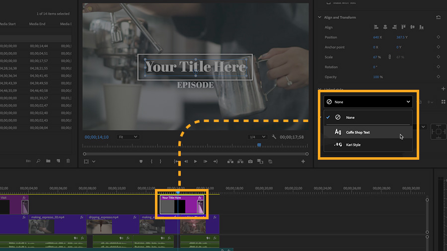This screenshot has width=447, height=251.
Task: Open the Linked style None dropdown
Action: point(368,102)
